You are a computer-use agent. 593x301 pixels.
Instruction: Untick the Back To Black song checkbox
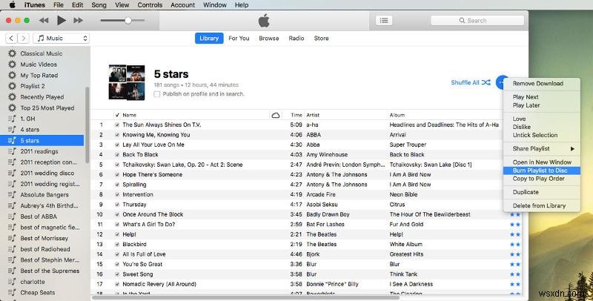point(117,155)
